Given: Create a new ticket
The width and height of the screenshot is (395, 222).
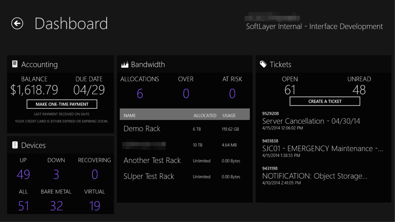Looking at the screenshot, I should click(x=324, y=101).
